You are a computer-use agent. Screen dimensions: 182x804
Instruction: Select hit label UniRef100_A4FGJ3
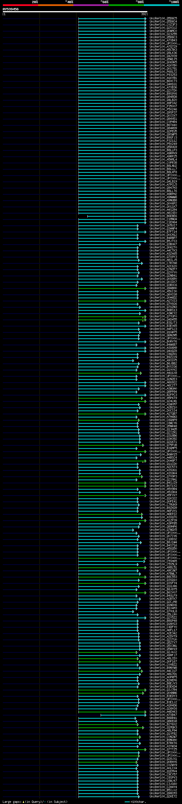[163, 329]
